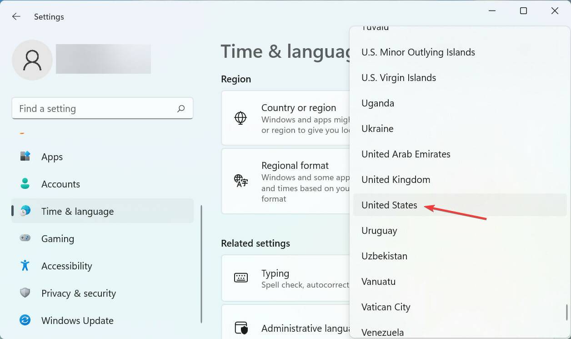The image size is (571, 339).
Task: Click the user profile avatar
Action: tap(32, 60)
